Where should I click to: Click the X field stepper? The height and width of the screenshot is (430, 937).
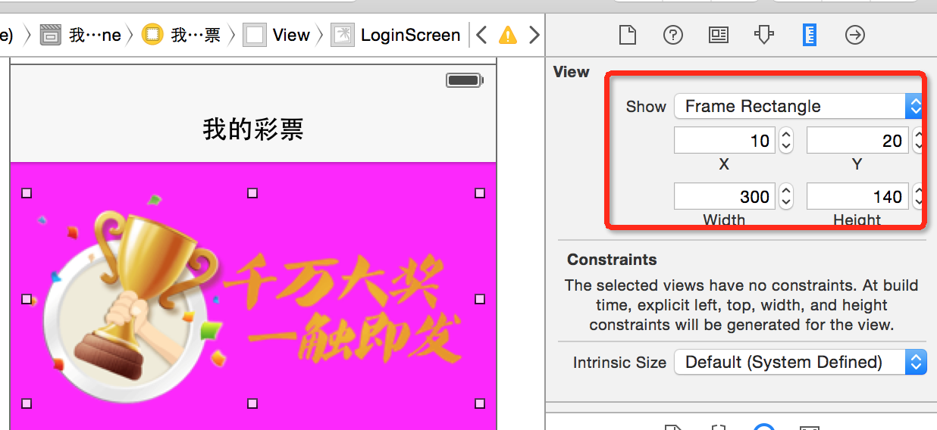click(786, 140)
